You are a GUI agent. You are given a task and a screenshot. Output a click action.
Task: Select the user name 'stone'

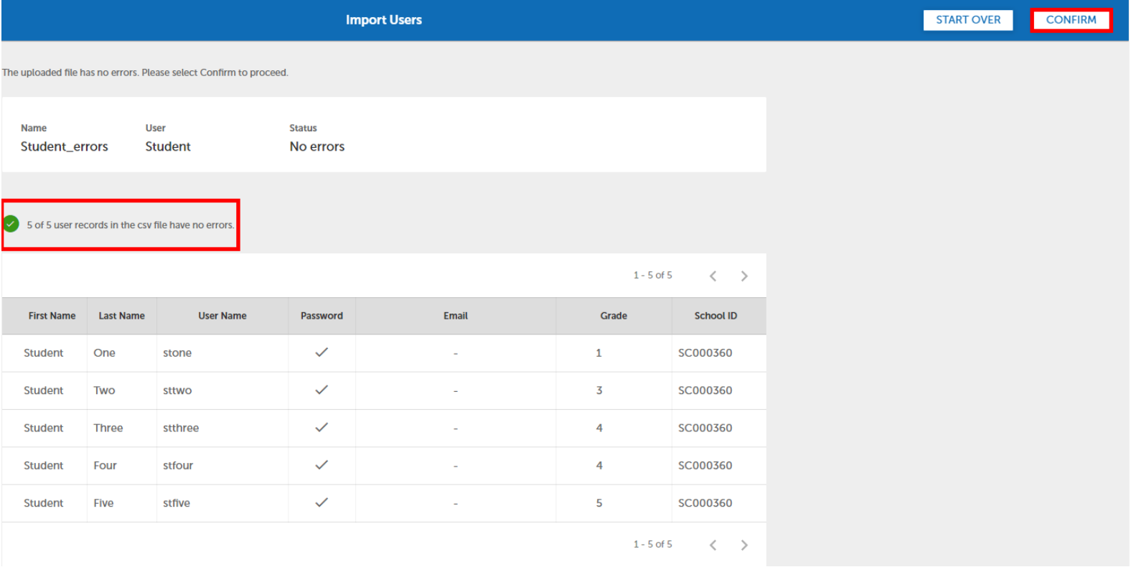pos(177,353)
